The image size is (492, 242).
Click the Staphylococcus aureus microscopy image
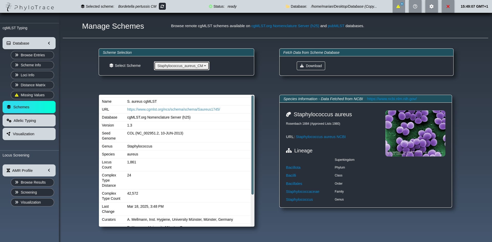415,133
